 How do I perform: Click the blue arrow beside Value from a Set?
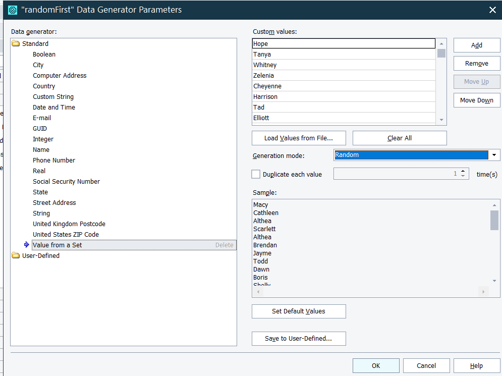[x=27, y=245]
